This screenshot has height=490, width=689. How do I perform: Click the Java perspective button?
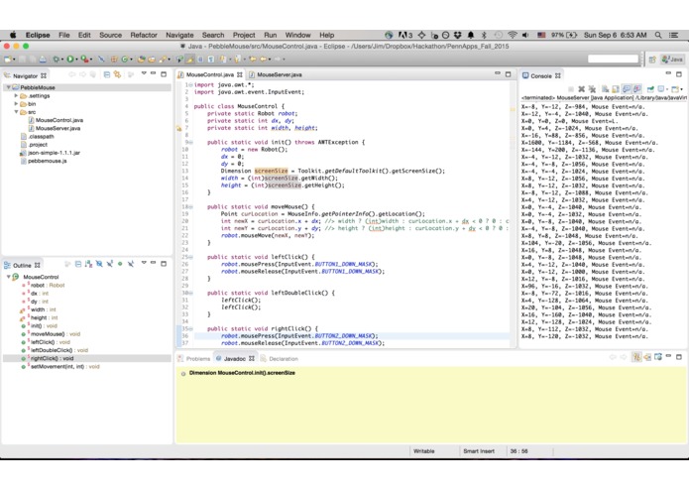click(x=672, y=60)
